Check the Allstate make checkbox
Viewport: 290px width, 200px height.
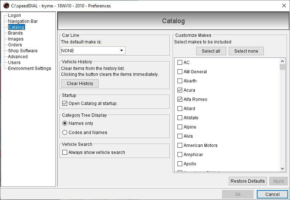click(x=180, y=118)
